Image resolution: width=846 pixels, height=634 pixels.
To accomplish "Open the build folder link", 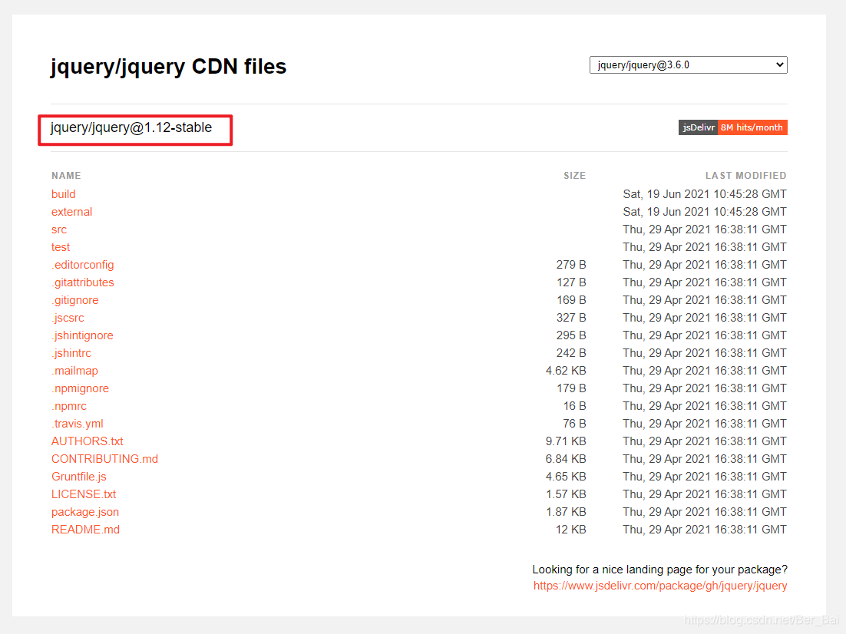I will point(63,194).
